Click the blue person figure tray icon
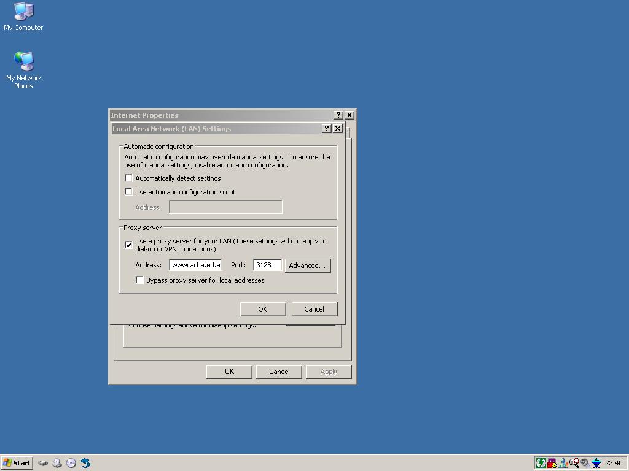Image resolution: width=629 pixels, height=471 pixels. point(563,463)
